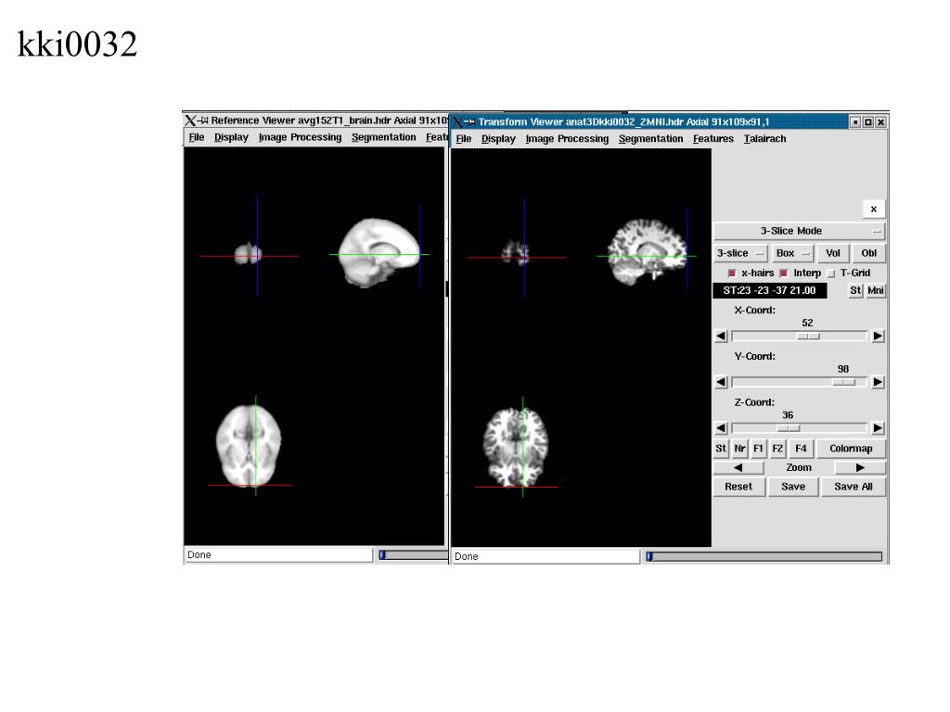Click the Zoom increase right arrow
The width and height of the screenshot is (950, 712).
pos(860,467)
